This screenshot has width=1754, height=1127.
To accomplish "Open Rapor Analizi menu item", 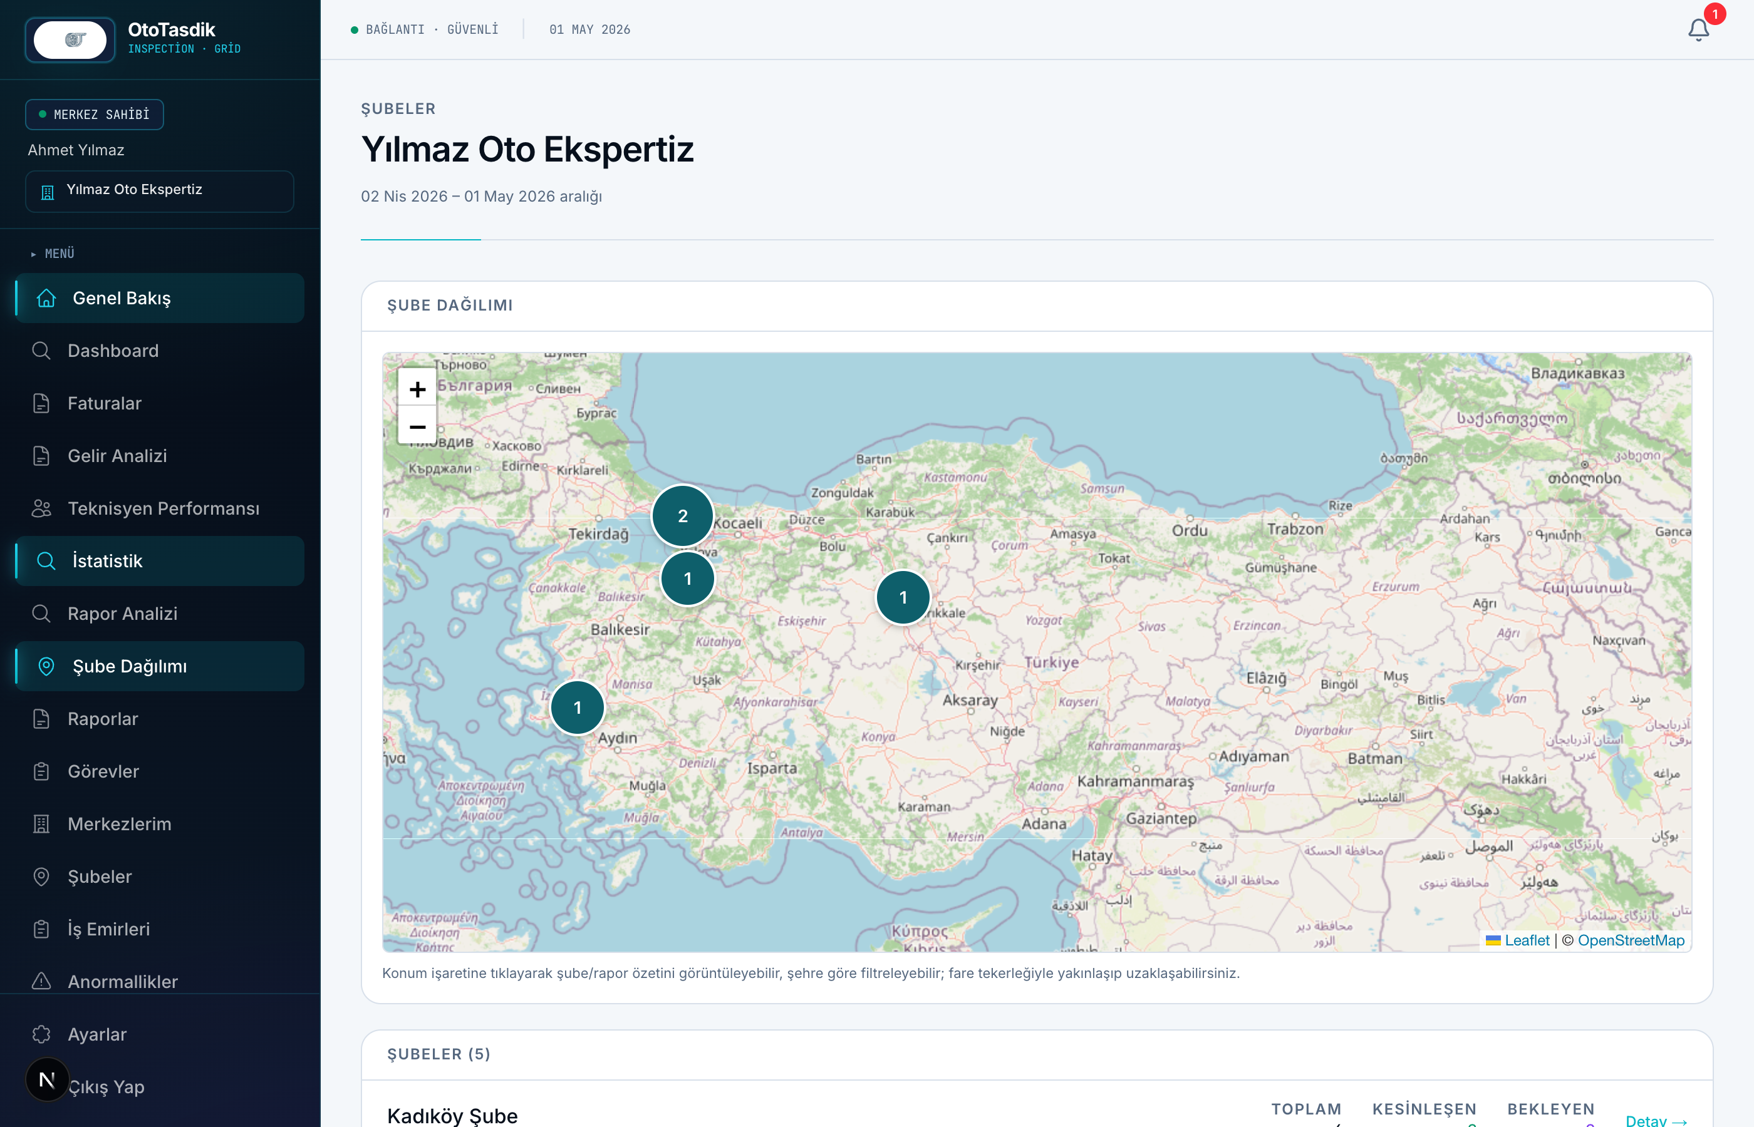I will tap(160, 613).
